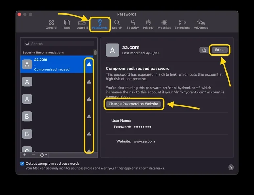254x195 pixels.
Task: Add a new password with plus button
Action: (25, 155)
